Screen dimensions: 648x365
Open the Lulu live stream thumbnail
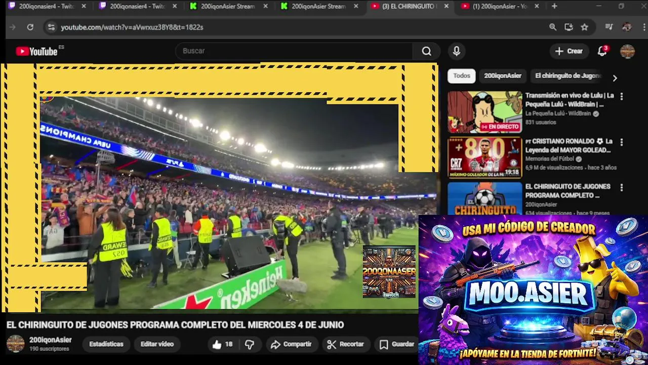pos(484,112)
